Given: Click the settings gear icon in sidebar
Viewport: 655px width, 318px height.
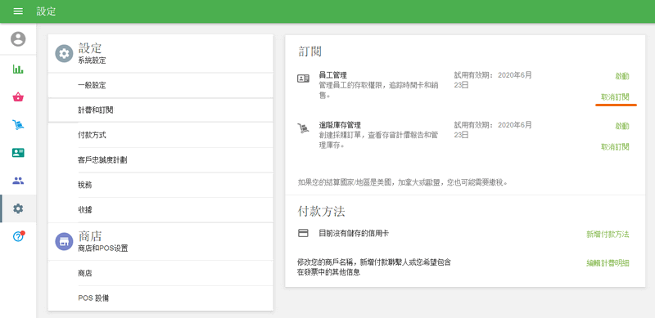Looking at the screenshot, I should (18, 208).
